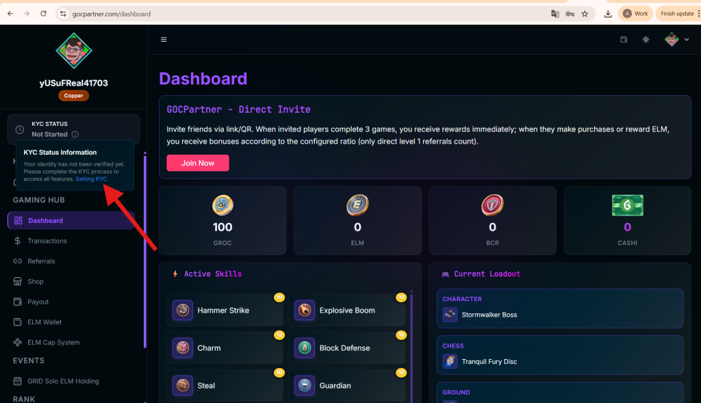
Task: Open the Shop sidebar item
Action: [36, 281]
